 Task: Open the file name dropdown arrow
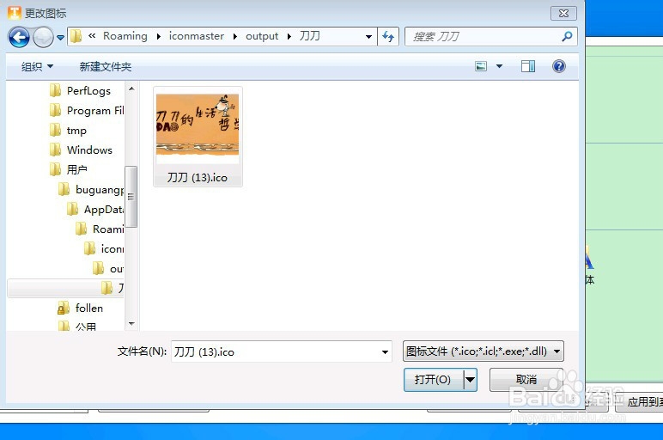[385, 352]
